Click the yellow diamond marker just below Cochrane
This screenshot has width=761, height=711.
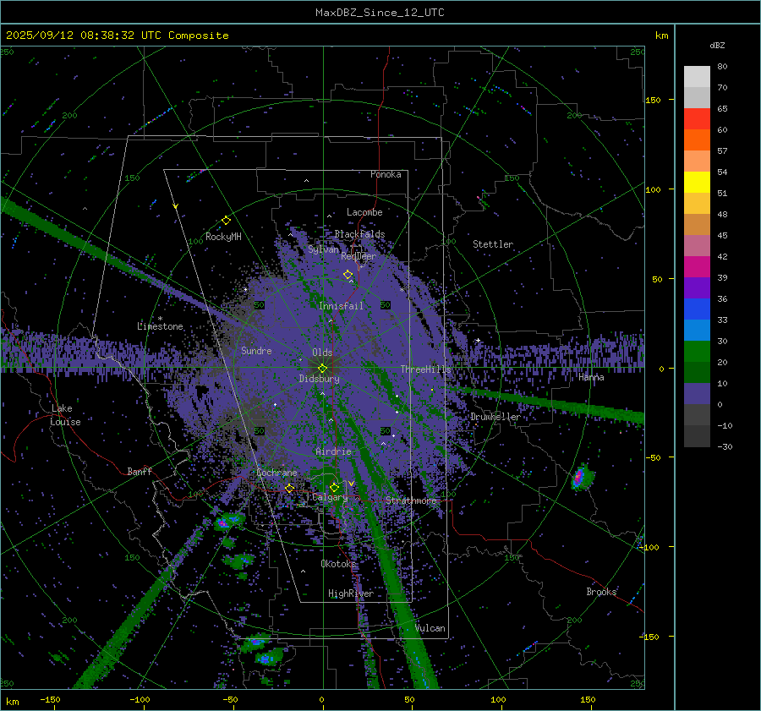[289, 489]
